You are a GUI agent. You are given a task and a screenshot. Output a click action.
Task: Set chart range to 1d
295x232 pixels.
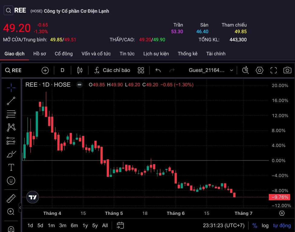pos(30,225)
